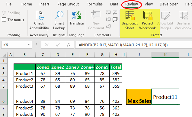Select column J header
The width and height of the screenshot is (192, 117).
coord(139,55)
